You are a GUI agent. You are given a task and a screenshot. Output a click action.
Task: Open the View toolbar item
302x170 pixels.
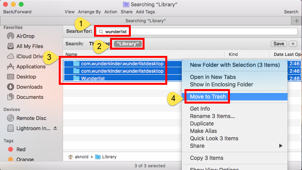click(70, 12)
